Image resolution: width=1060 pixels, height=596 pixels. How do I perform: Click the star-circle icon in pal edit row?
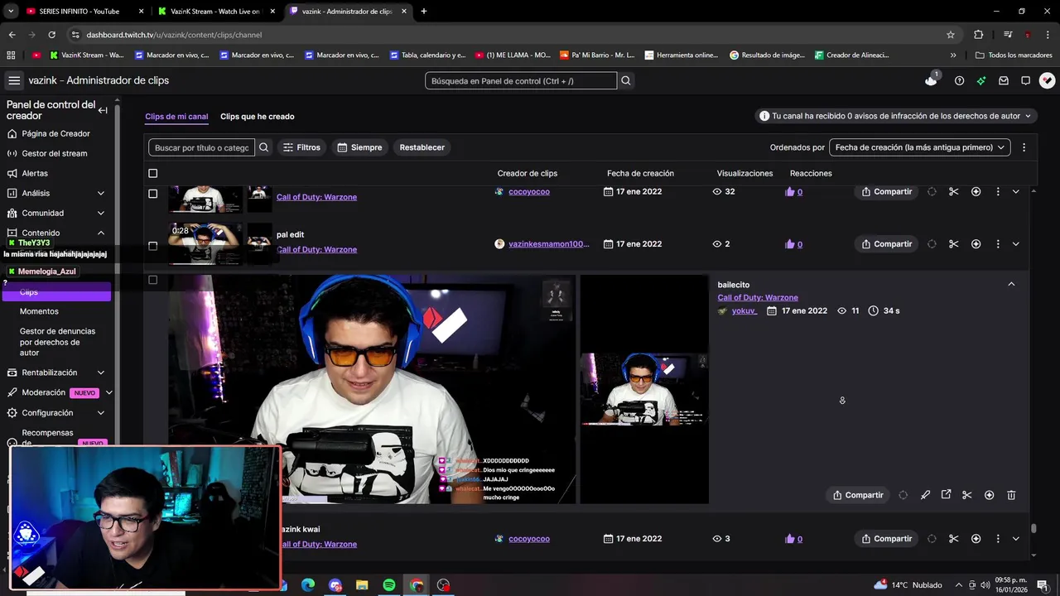point(976,244)
